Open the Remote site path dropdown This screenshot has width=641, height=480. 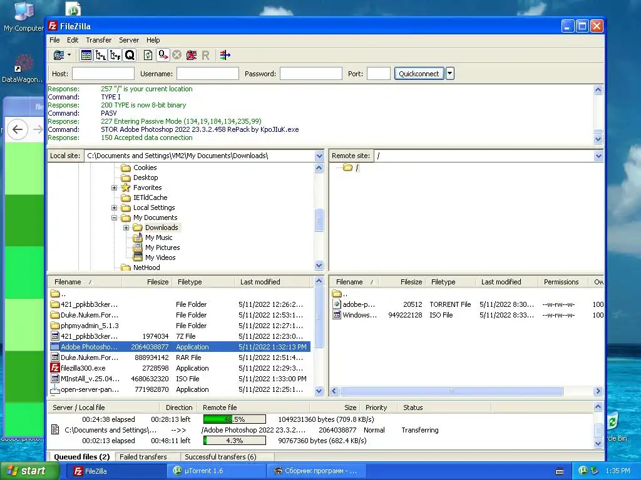point(598,156)
